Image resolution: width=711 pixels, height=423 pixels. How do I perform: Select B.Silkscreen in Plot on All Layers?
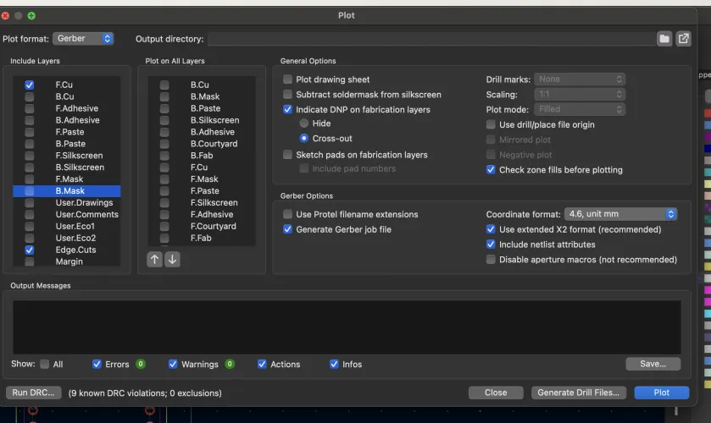pos(214,120)
